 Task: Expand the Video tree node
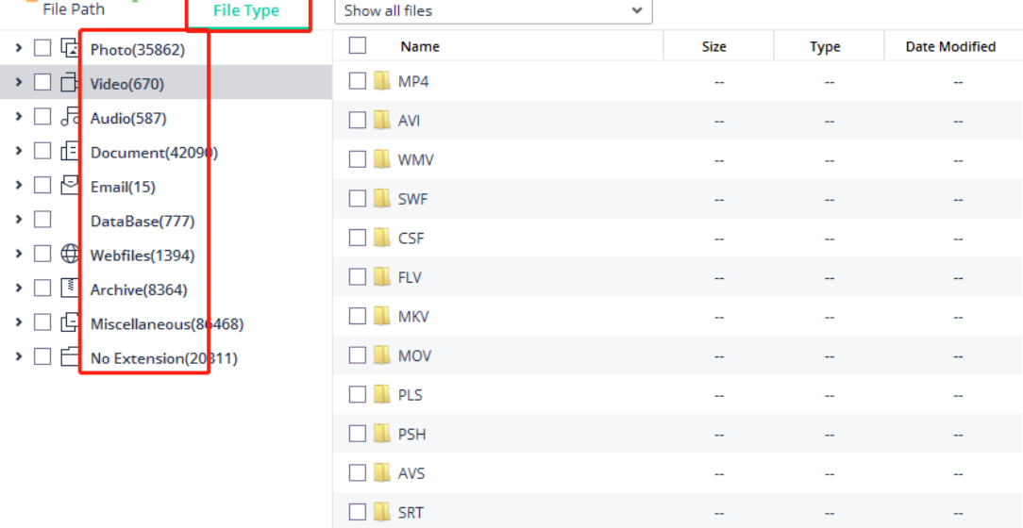[18, 83]
